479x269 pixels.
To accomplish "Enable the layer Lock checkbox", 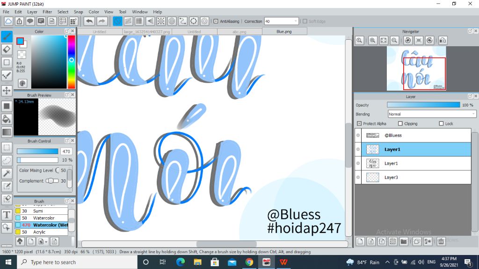I will point(441,123).
